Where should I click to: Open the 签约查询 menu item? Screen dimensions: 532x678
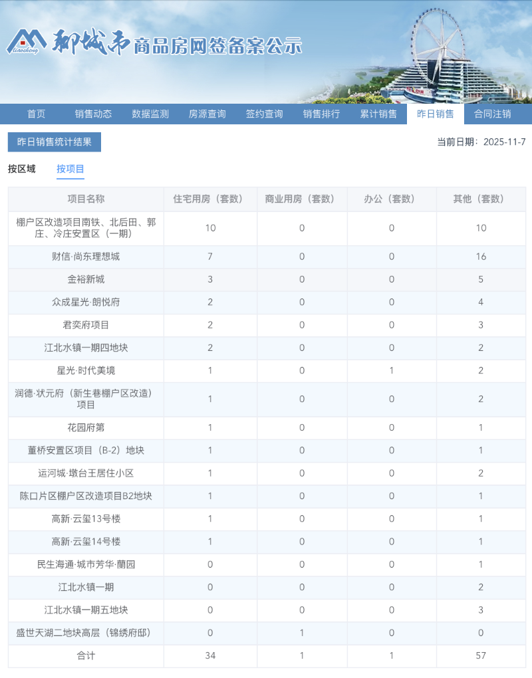265,114
